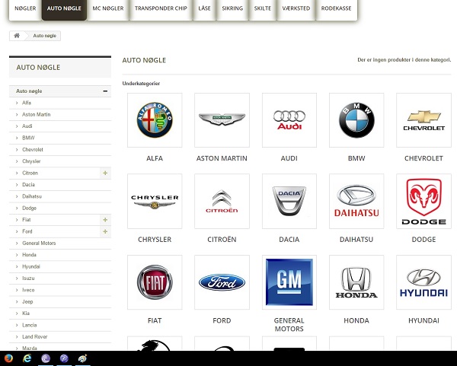
Task: Open the AUDI category title link
Action: (x=289, y=158)
